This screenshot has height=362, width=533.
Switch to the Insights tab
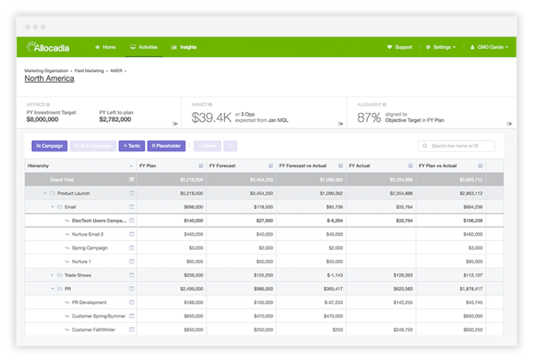[x=184, y=47]
